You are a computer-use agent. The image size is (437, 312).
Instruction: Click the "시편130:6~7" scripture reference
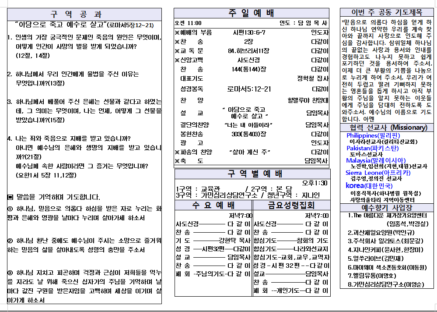click(249, 33)
